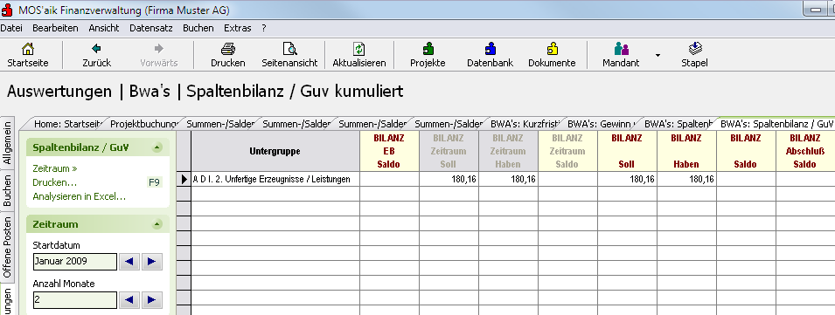The width and height of the screenshot is (835, 315).
Task: Refresh data with Aktualisieren
Action: [359, 50]
